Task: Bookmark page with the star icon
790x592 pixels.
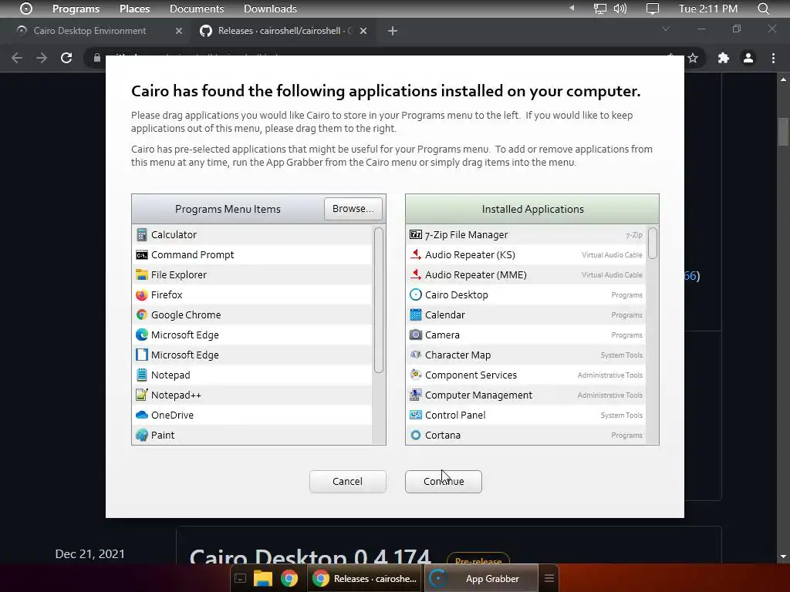Action: point(694,58)
